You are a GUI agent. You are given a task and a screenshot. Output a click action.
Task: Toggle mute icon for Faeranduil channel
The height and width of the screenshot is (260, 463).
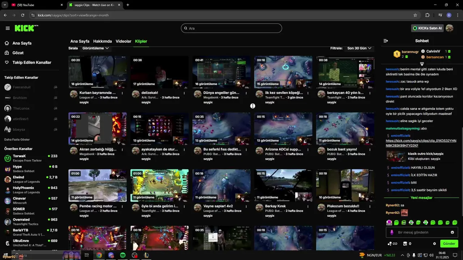coord(55,87)
